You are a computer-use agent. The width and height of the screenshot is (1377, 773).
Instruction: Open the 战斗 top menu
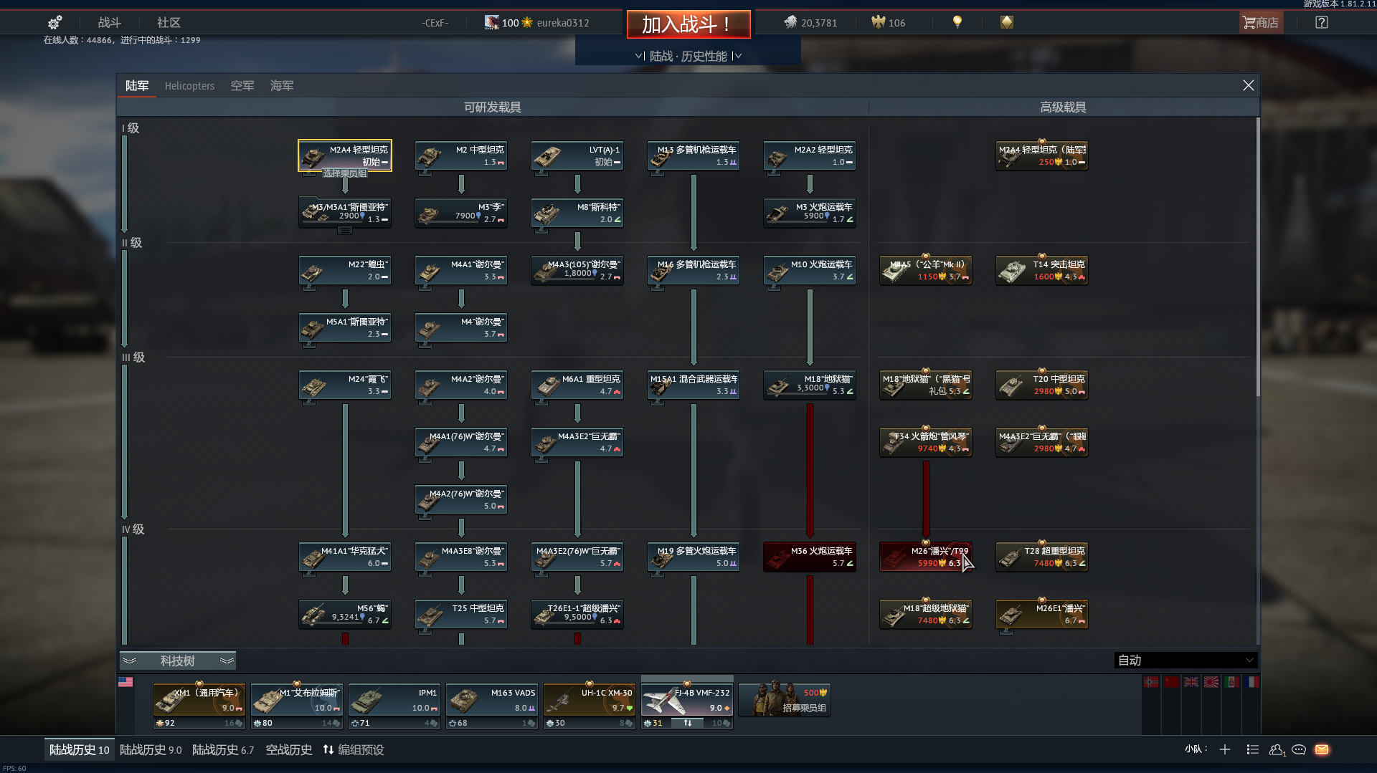[x=109, y=23]
